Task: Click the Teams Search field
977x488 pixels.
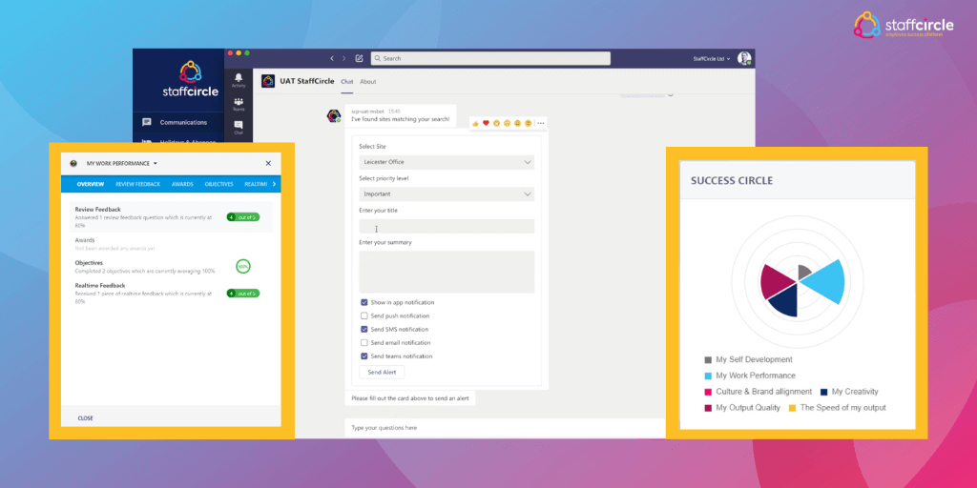Action: point(490,58)
